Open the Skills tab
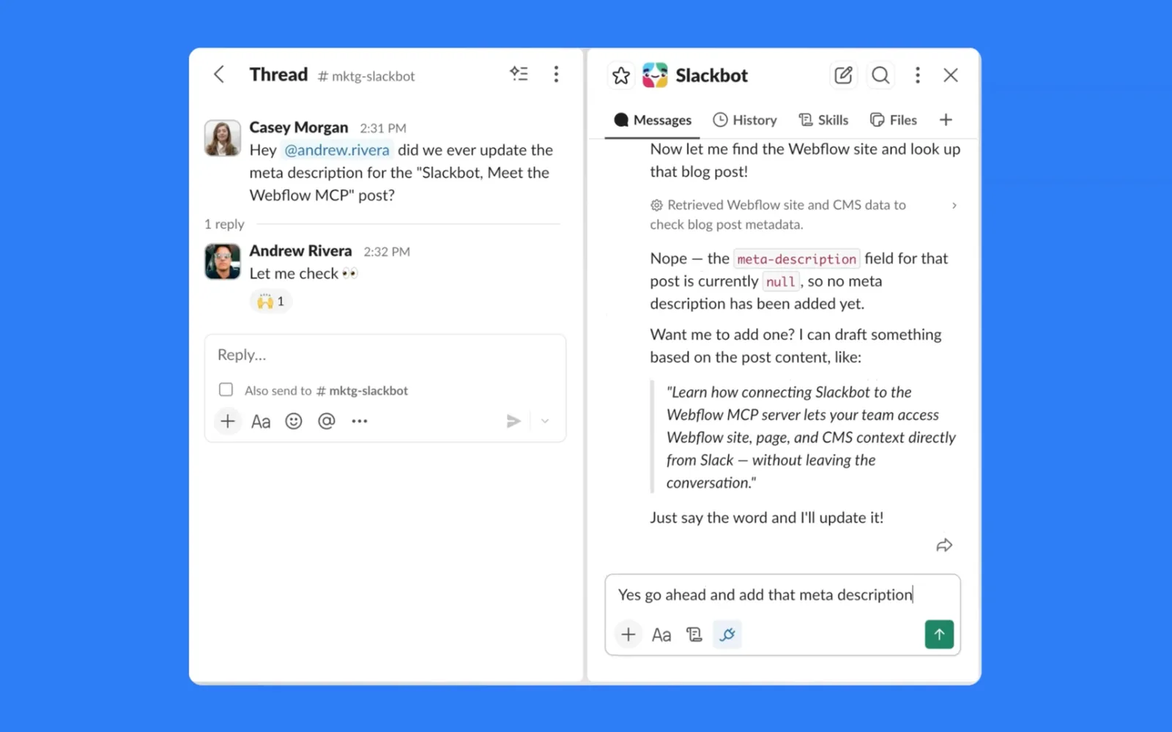This screenshot has width=1172, height=732. tap(823, 120)
